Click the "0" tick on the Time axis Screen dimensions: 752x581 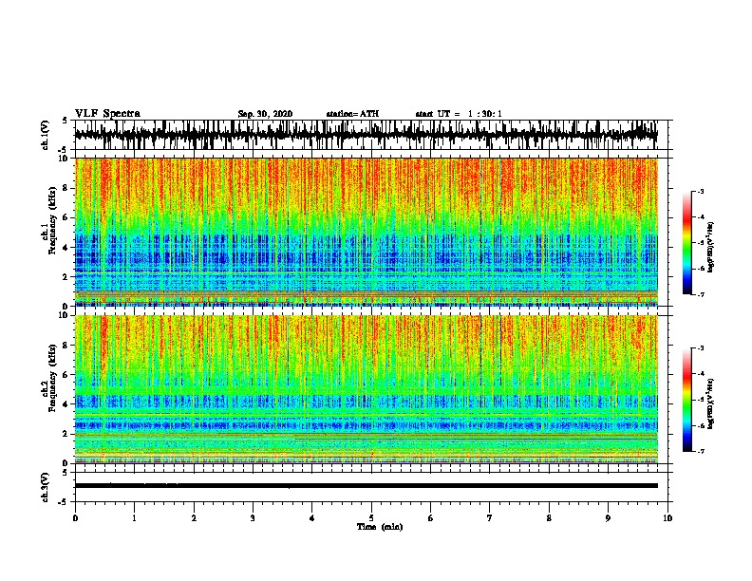[x=75, y=518]
